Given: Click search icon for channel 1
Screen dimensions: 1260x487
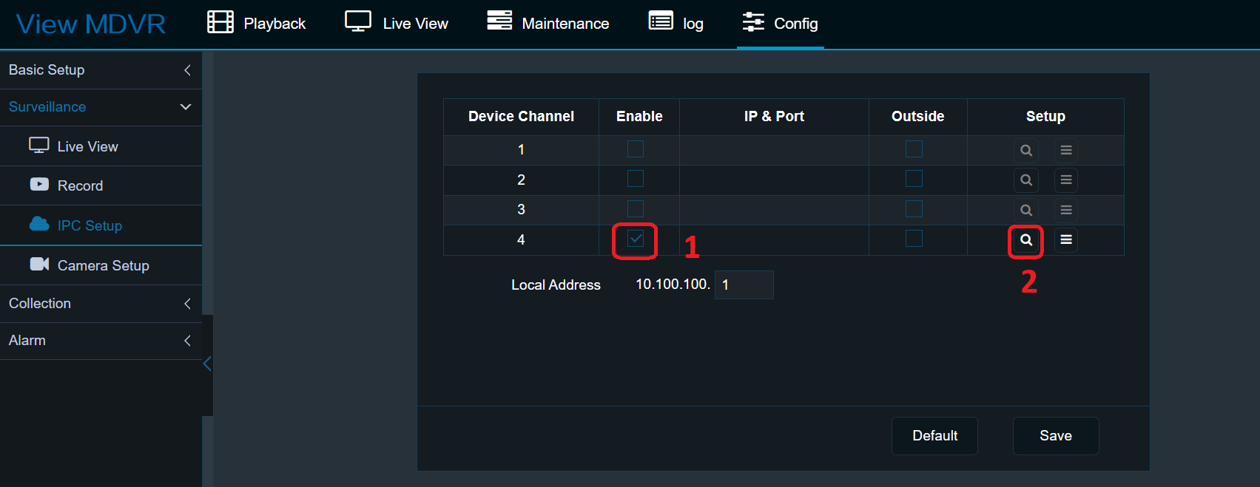Looking at the screenshot, I should [x=1025, y=150].
